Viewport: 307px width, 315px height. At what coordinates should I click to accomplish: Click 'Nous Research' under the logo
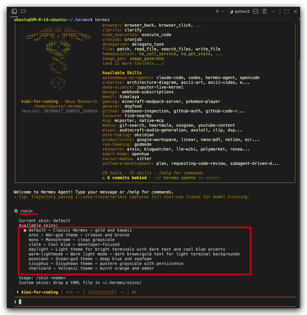[x=81, y=101]
